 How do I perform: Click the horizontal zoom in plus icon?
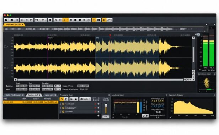point(185,80)
